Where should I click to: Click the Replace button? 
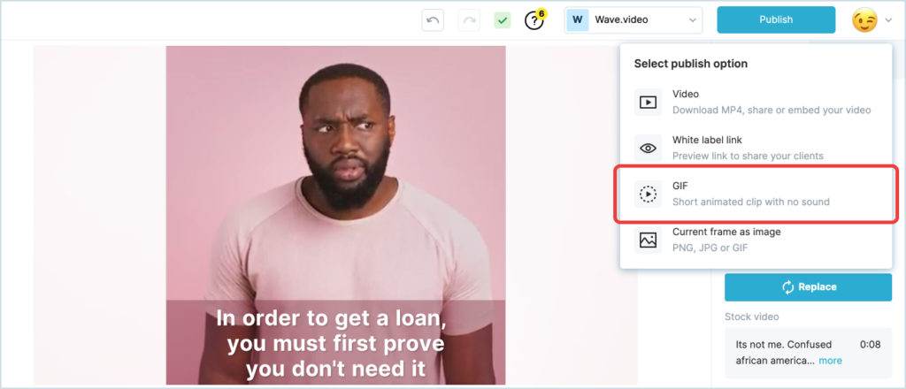click(x=809, y=286)
